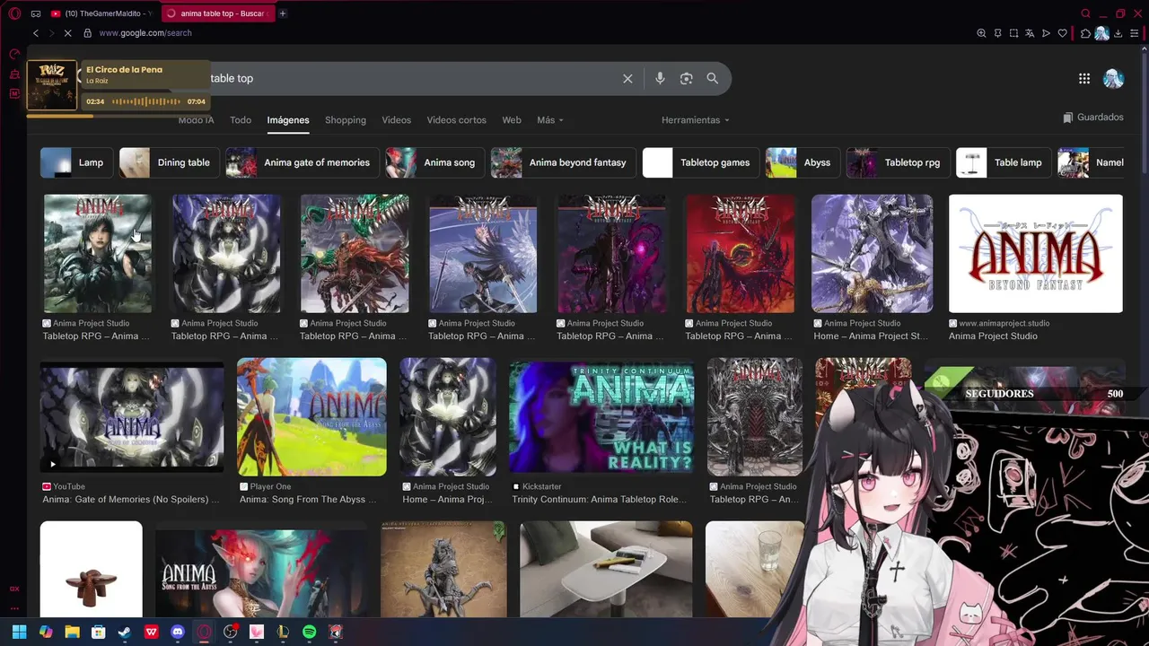Open the GX Corner gamepad icon
1149x646 pixels.
pos(36,13)
